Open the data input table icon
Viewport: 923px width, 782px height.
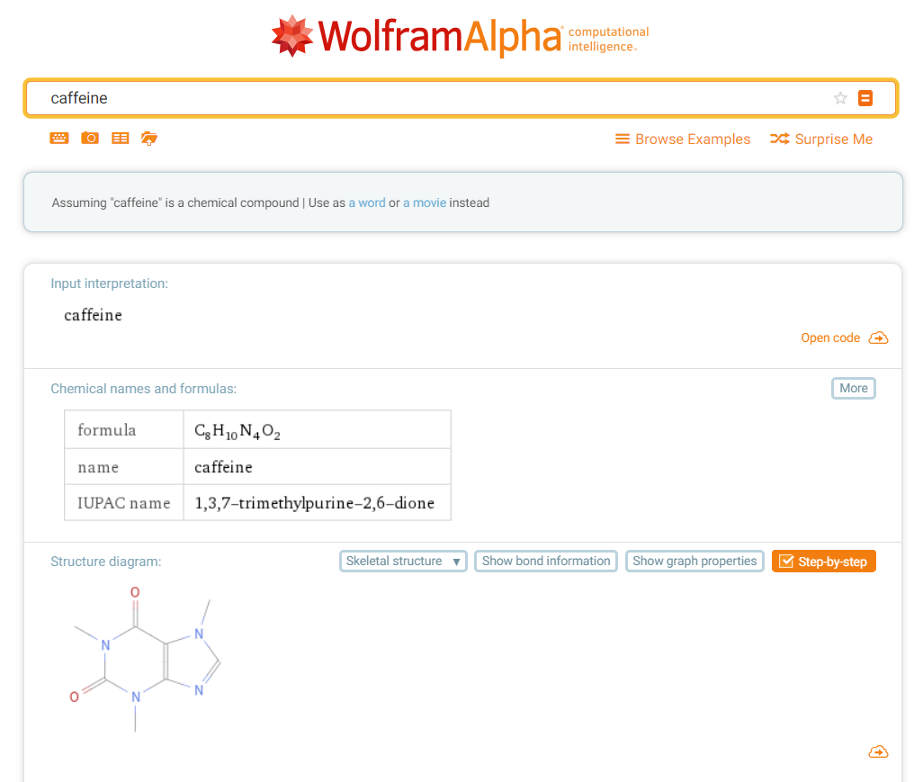coord(120,139)
